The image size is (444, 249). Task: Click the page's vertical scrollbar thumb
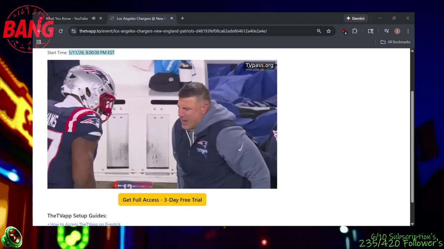[412, 147]
